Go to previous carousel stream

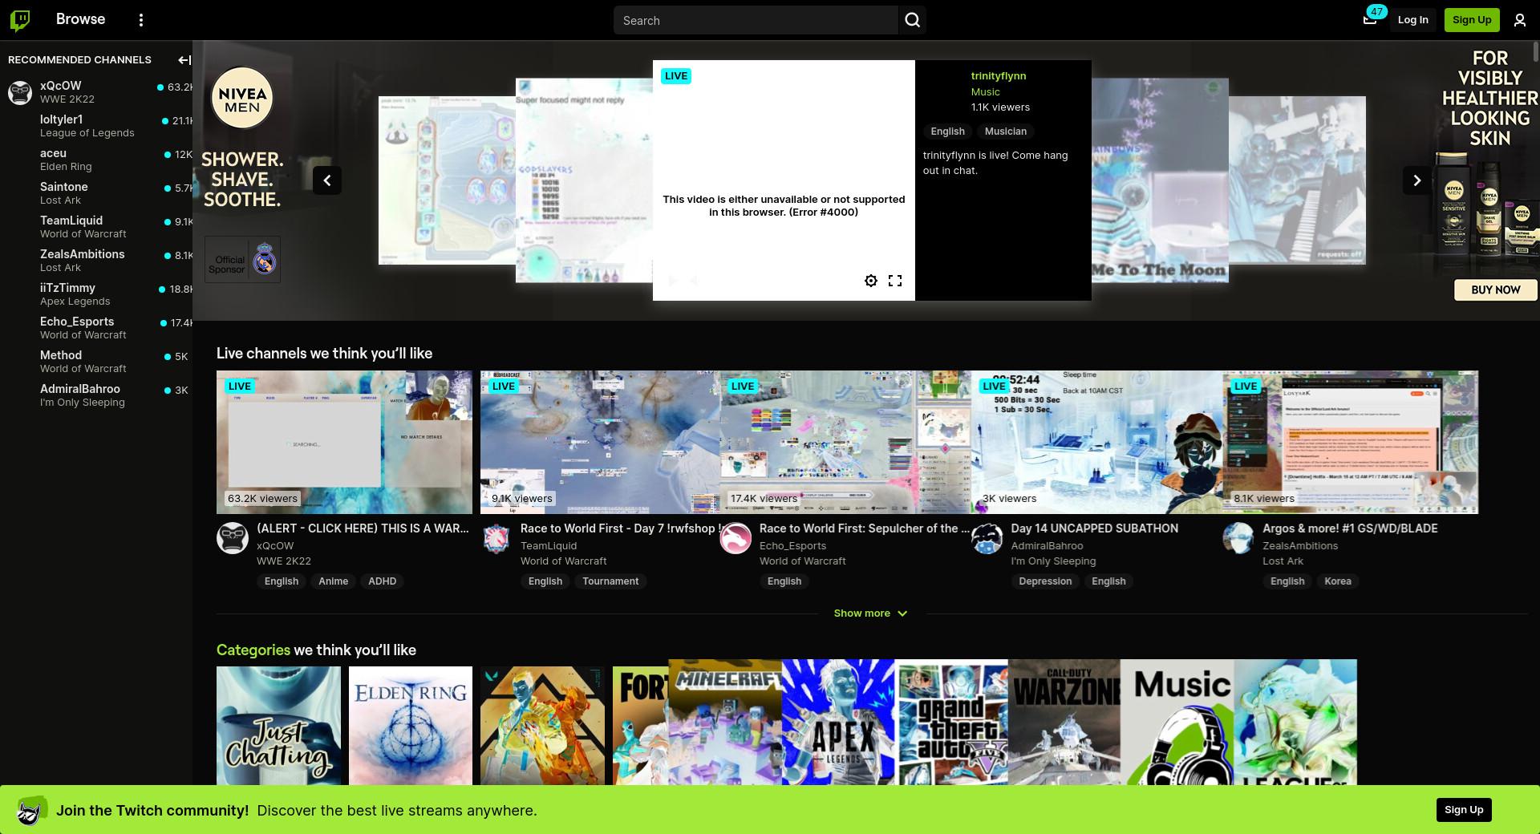click(327, 180)
